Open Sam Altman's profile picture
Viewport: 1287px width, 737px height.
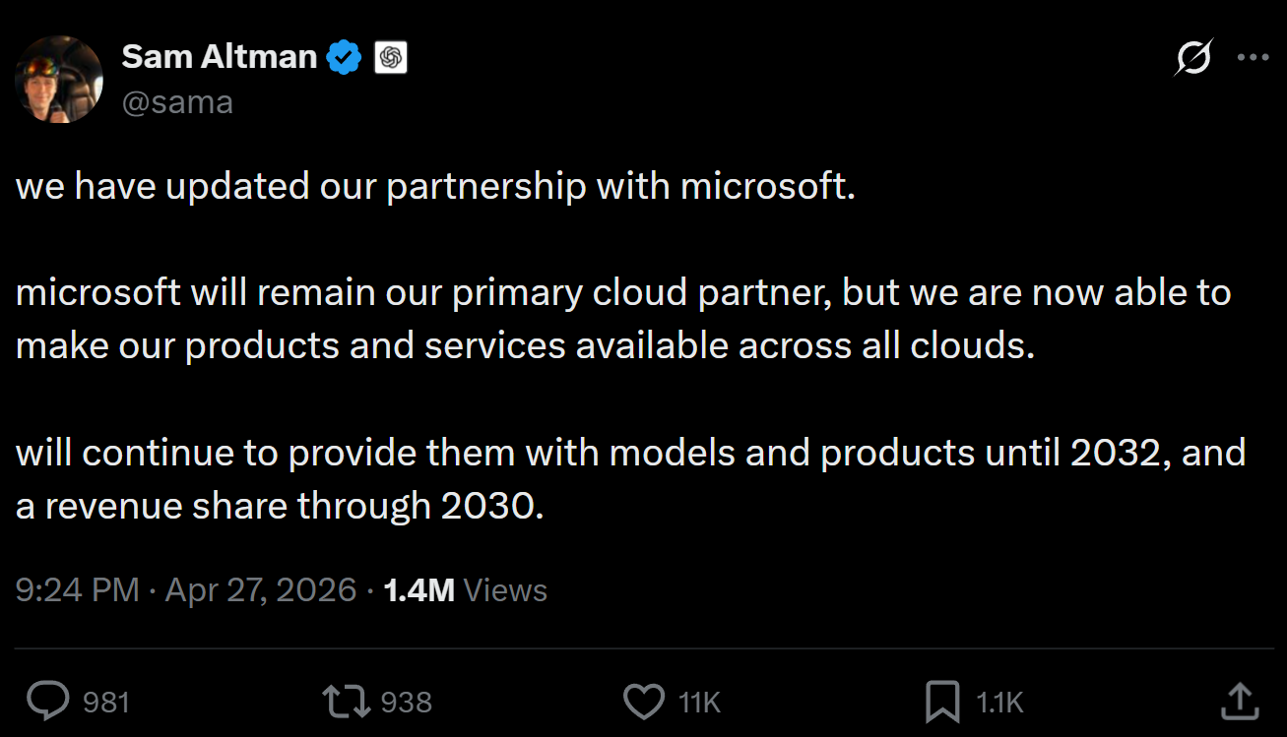(x=59, y=80)
